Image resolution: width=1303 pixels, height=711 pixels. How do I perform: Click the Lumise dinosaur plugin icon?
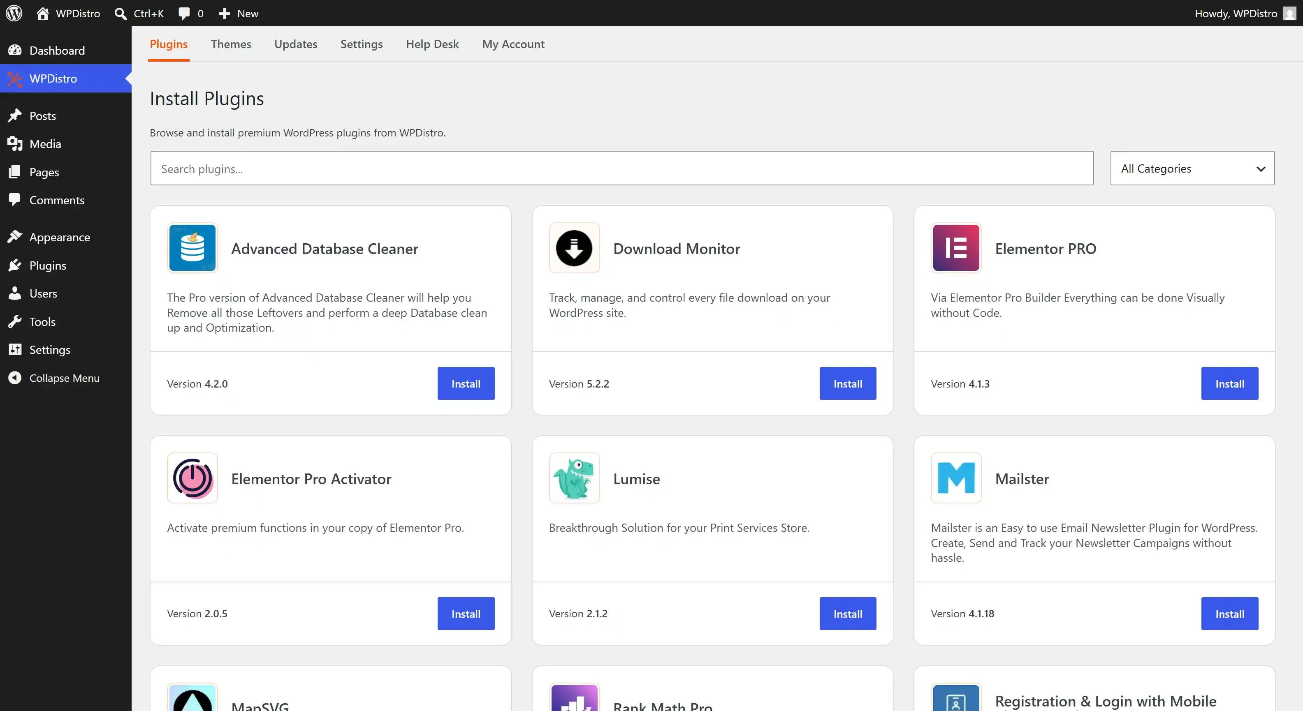tap(574, 478)
